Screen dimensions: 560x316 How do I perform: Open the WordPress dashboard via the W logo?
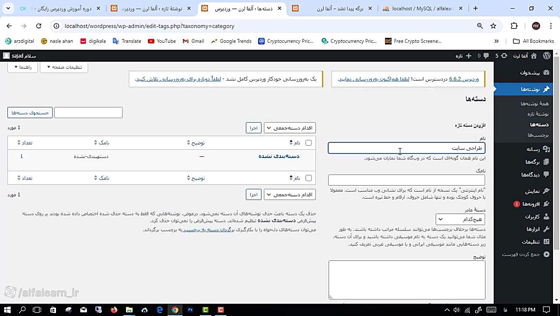pos(546,56)
